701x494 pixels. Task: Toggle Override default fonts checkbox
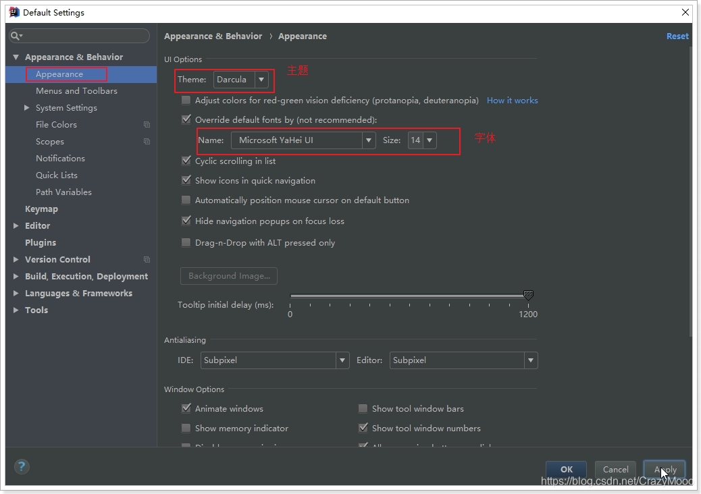tap(186, 119)
